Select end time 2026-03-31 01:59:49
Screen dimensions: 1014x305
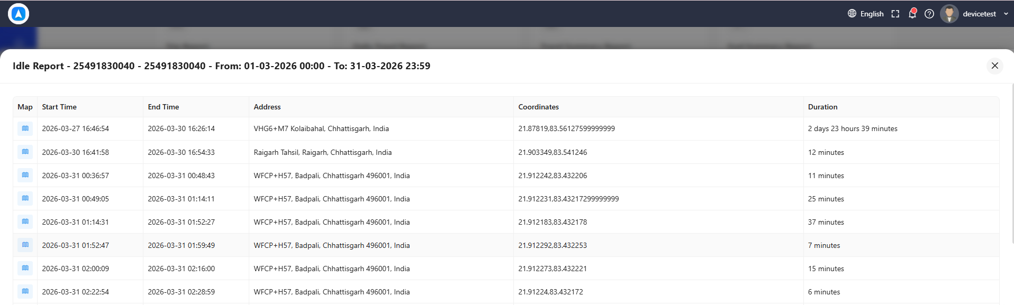[182, 245]
